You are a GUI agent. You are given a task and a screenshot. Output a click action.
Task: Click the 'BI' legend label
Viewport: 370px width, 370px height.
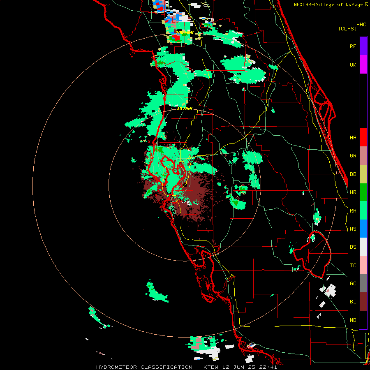pyautogui.click(x=353, y=302)
